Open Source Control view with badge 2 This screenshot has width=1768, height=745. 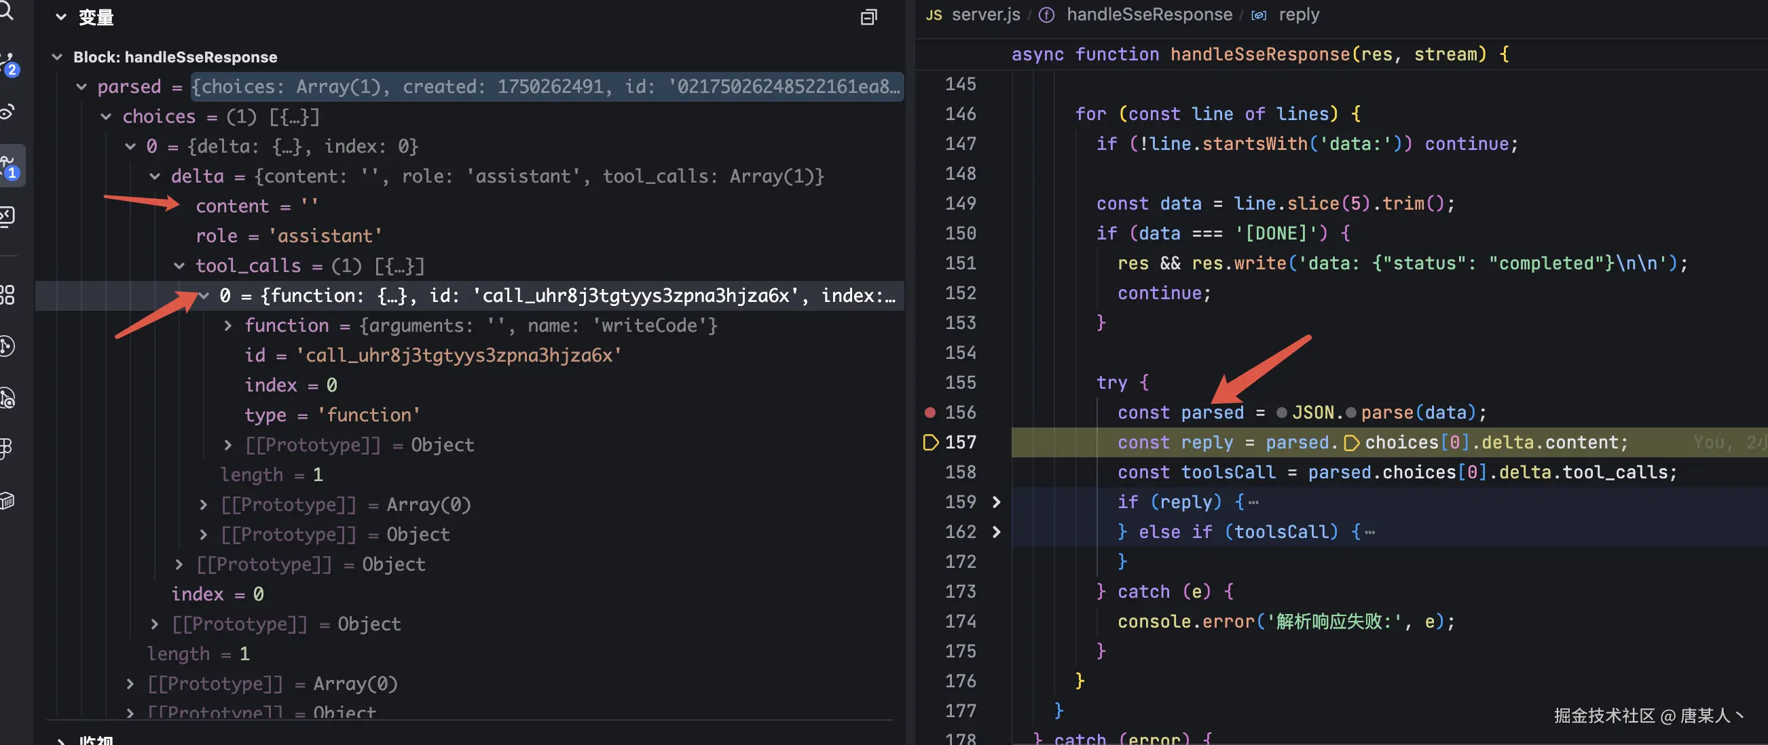click(x=8, y=63)
